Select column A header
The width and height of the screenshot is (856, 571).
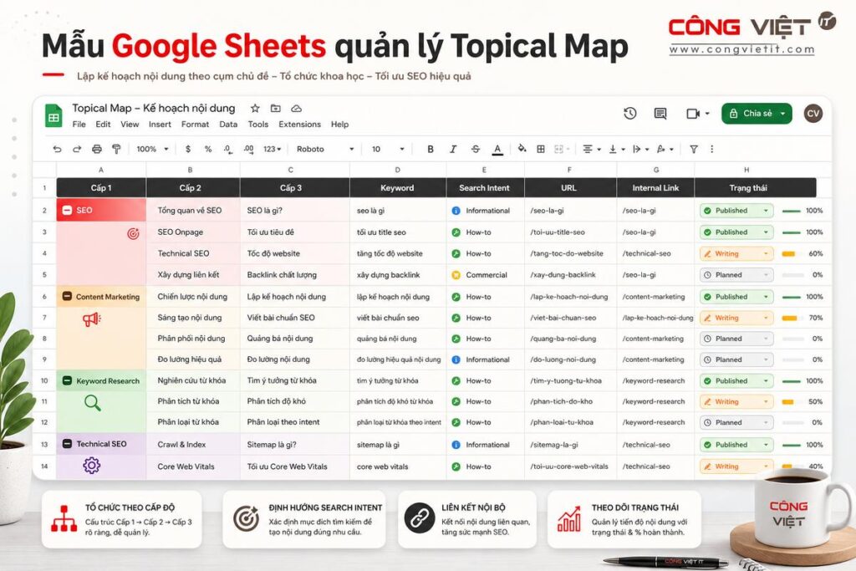(101, 170)
